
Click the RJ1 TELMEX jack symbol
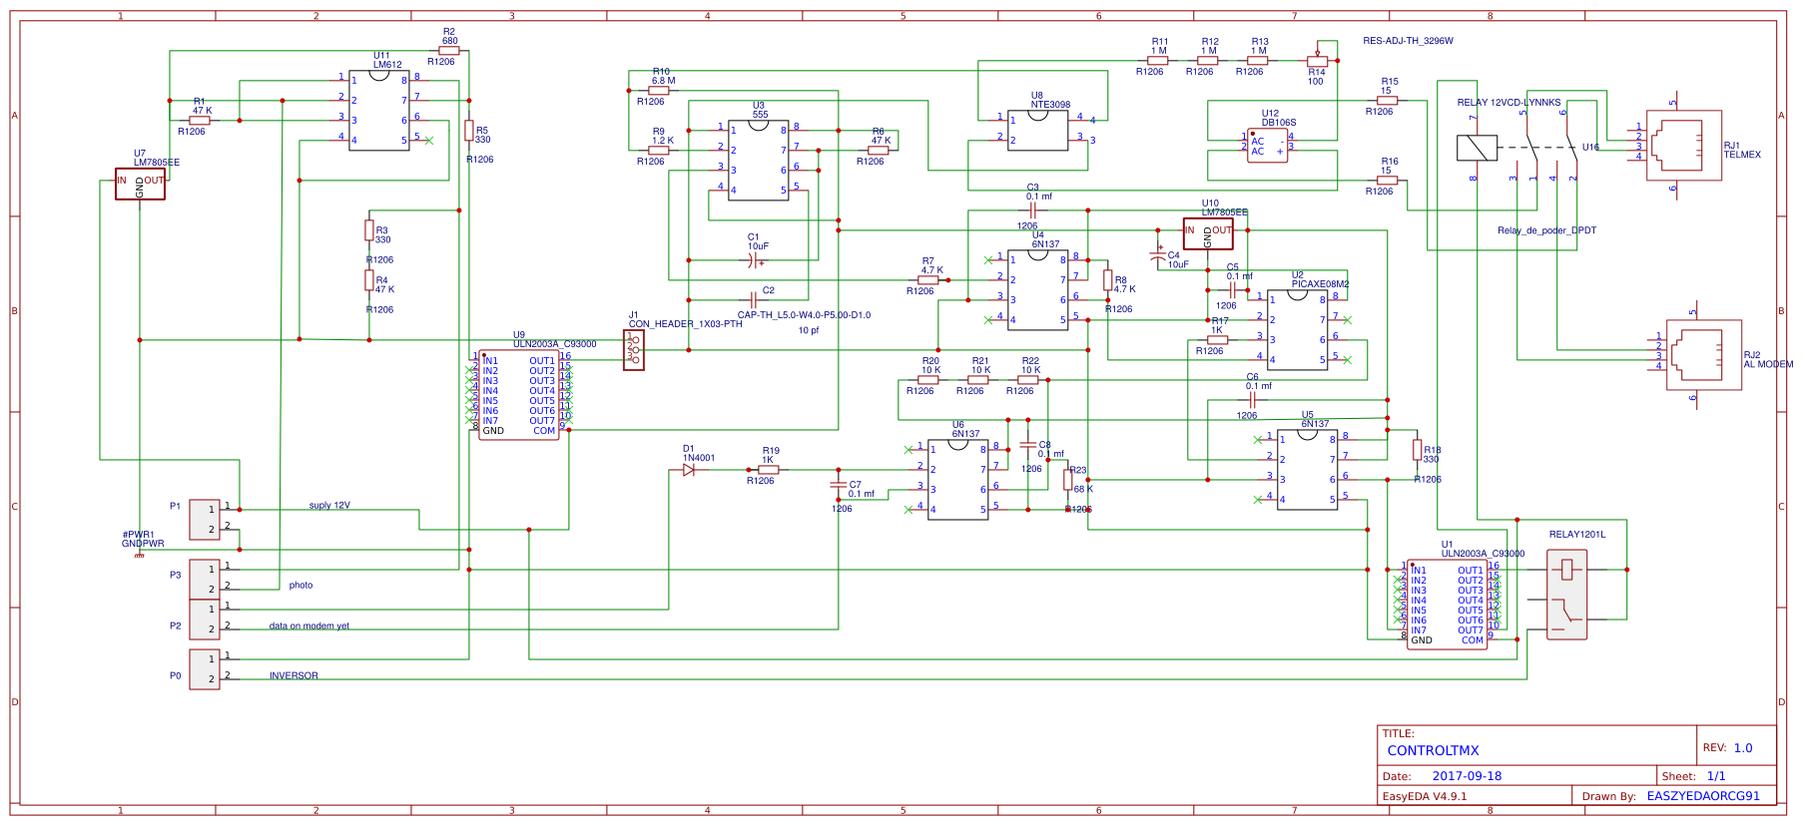click(x=1684, y=146)
